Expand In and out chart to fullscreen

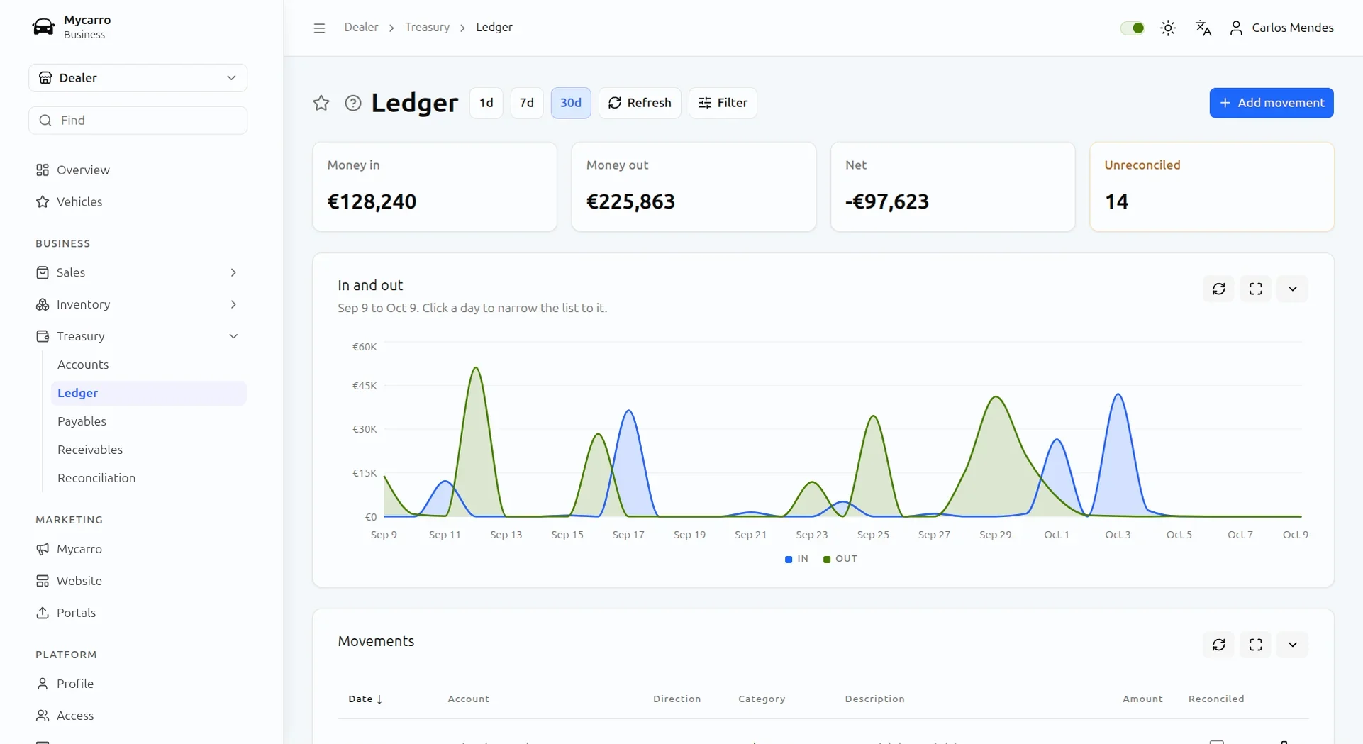click(x=1256, y=289)
